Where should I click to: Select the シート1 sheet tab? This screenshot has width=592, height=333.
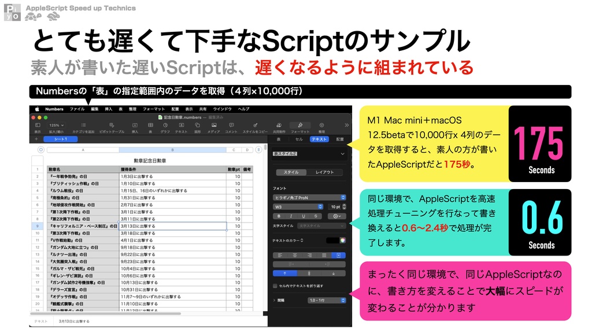[x=61, y=140]
